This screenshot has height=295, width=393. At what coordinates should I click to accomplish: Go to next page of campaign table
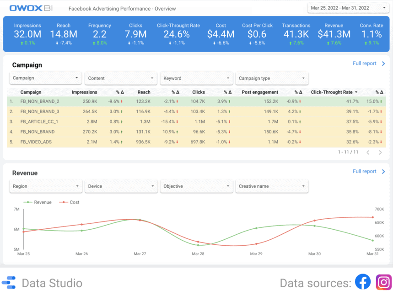[x=380, y=152]
